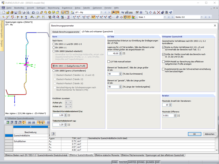Increase Teilsicherheitsbeiwert 1.25 spinner
The width and height of the screenshot is (219, 164).
pos(65,124)
